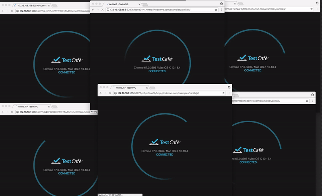
Task: Go back in the B49POqOP window
Action: coord(3,112)
